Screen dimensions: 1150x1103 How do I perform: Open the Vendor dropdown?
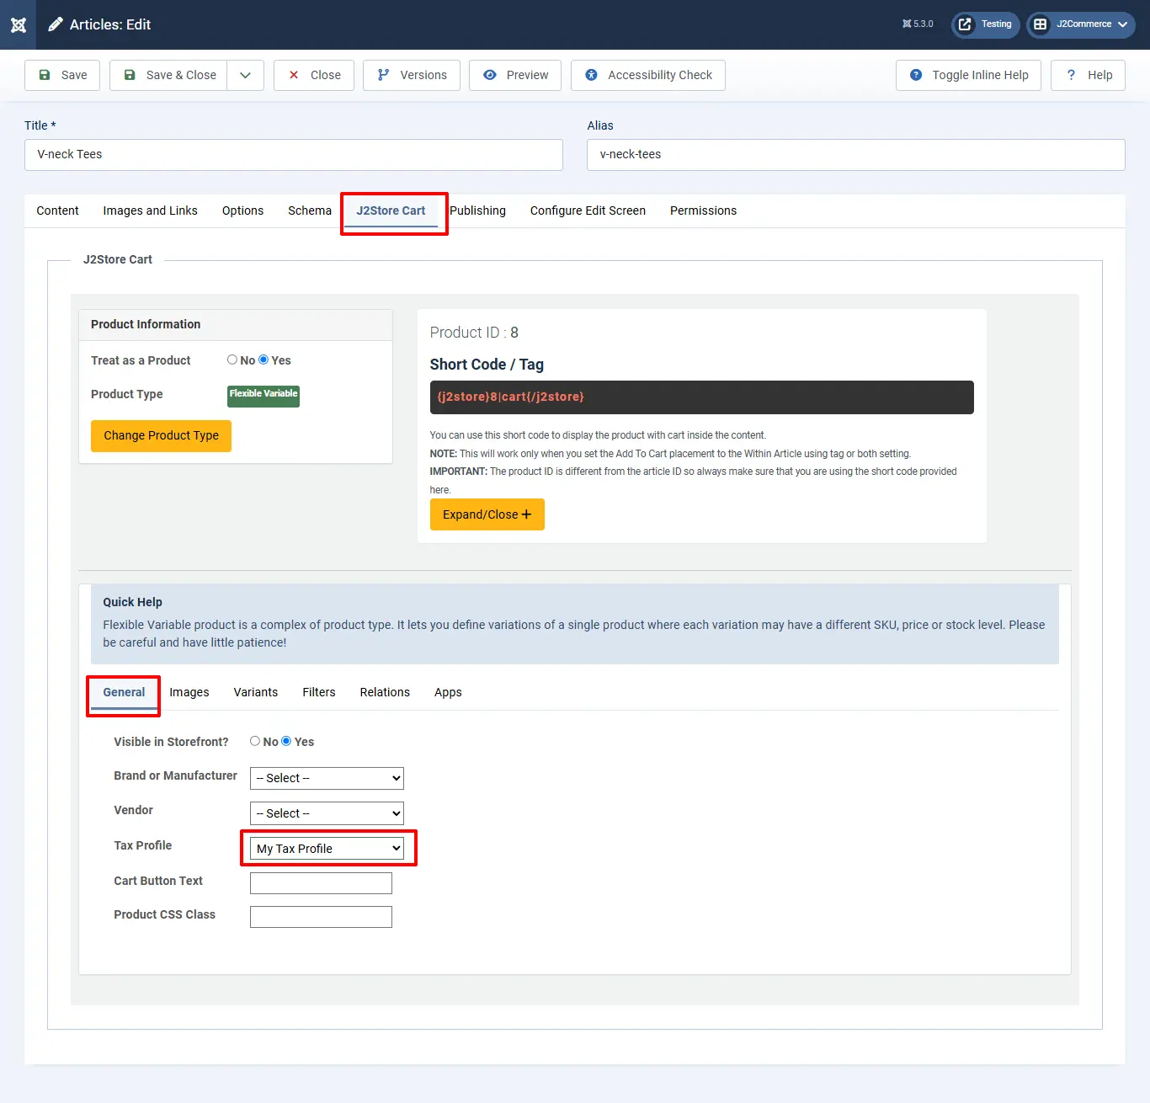click(x=327, y=813)
